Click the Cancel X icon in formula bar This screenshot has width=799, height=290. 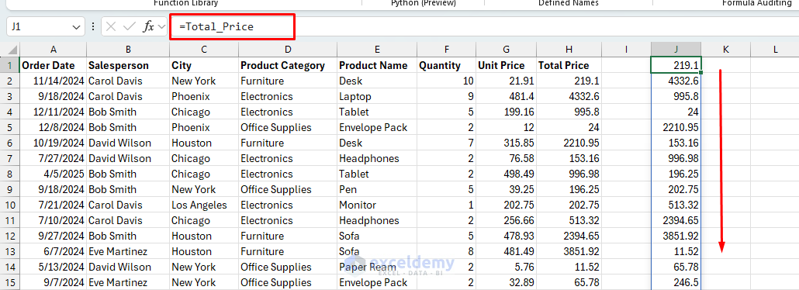(112, 27)
